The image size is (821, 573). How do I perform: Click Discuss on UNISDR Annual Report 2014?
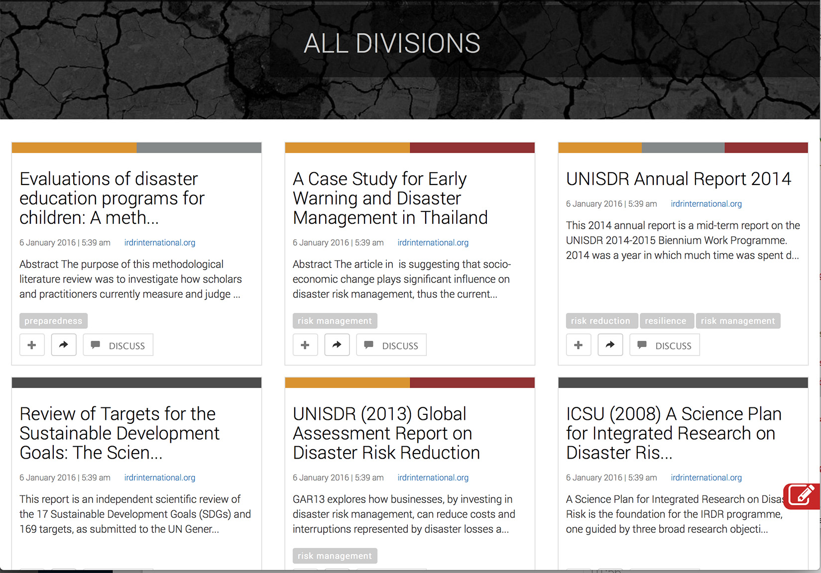pos(665,345)
